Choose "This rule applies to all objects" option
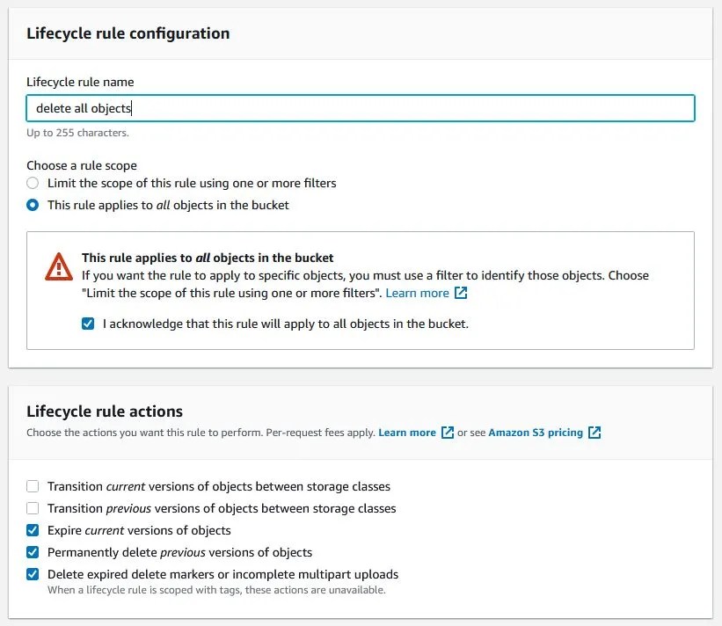This screenshot has height=626, width=722. click(x=32, y=205)
